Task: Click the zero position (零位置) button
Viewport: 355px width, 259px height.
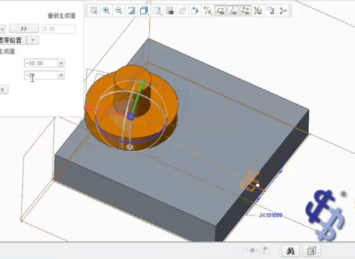Action: pos(12,40)
